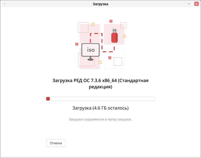Minimize the Загрузка window

[x=189, y=4]
